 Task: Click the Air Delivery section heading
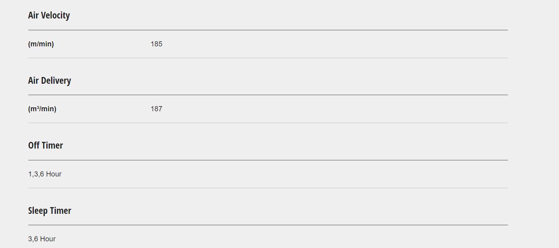click(50, 81)
